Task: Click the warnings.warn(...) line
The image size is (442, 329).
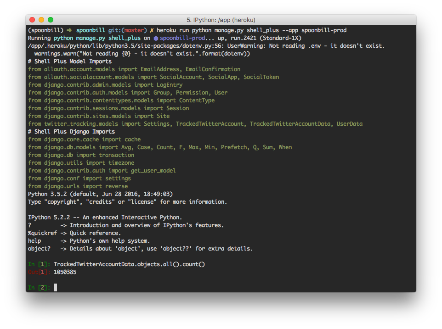Action: [x=142, y=54]
